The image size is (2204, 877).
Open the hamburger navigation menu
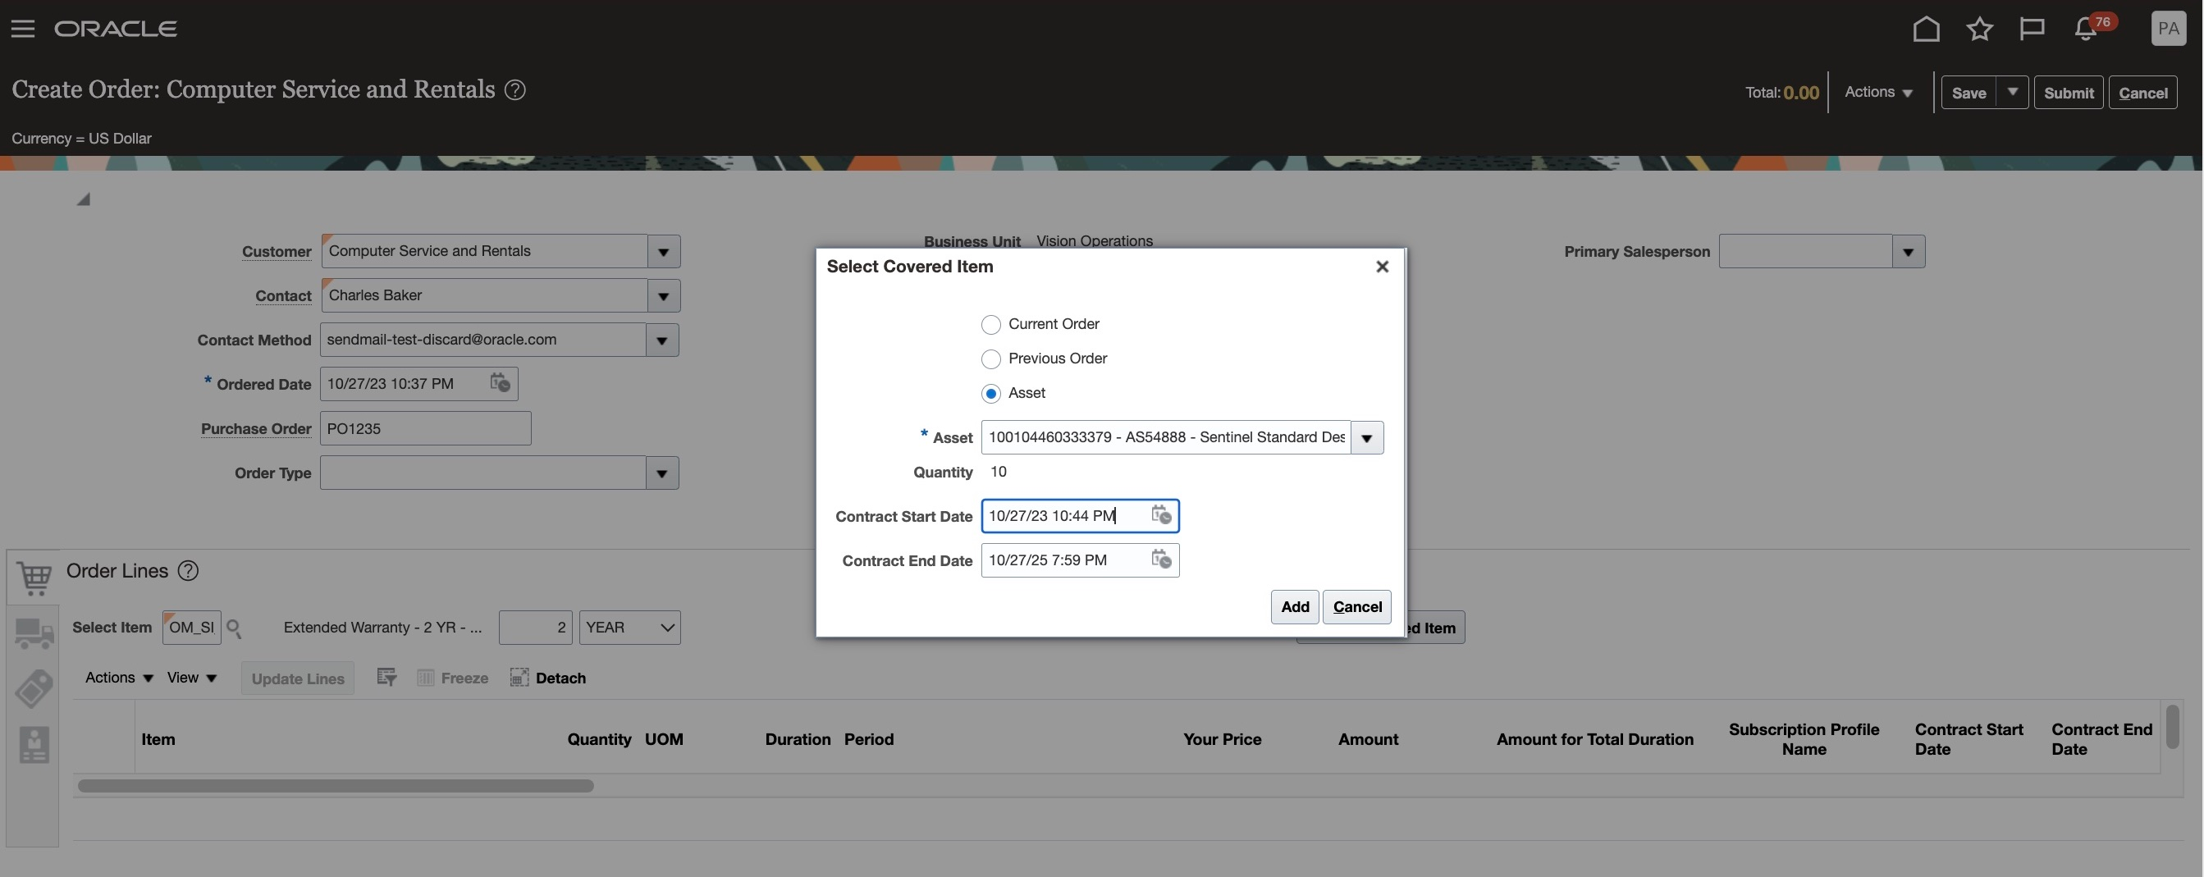click(x=23, y=29)
